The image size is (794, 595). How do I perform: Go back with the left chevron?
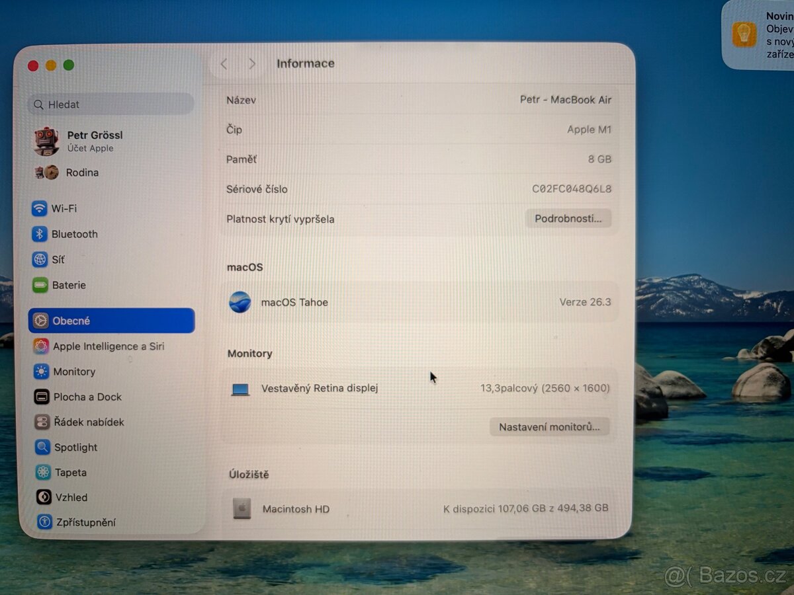(x=224, y=64)
